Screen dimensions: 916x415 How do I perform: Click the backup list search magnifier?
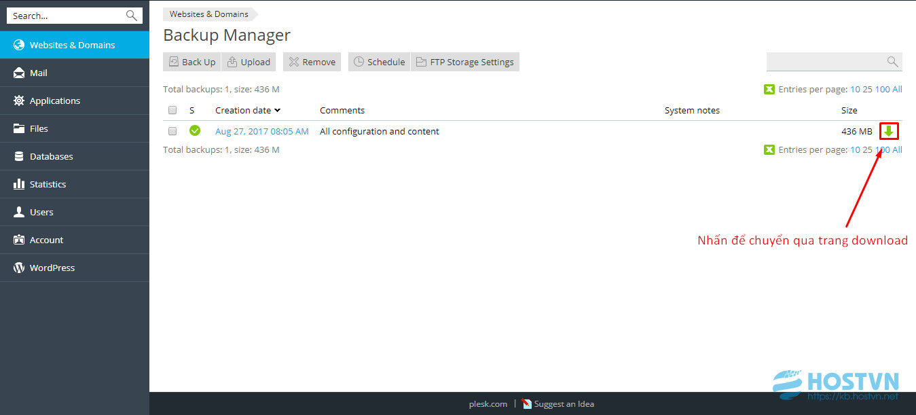coord(893,62)
